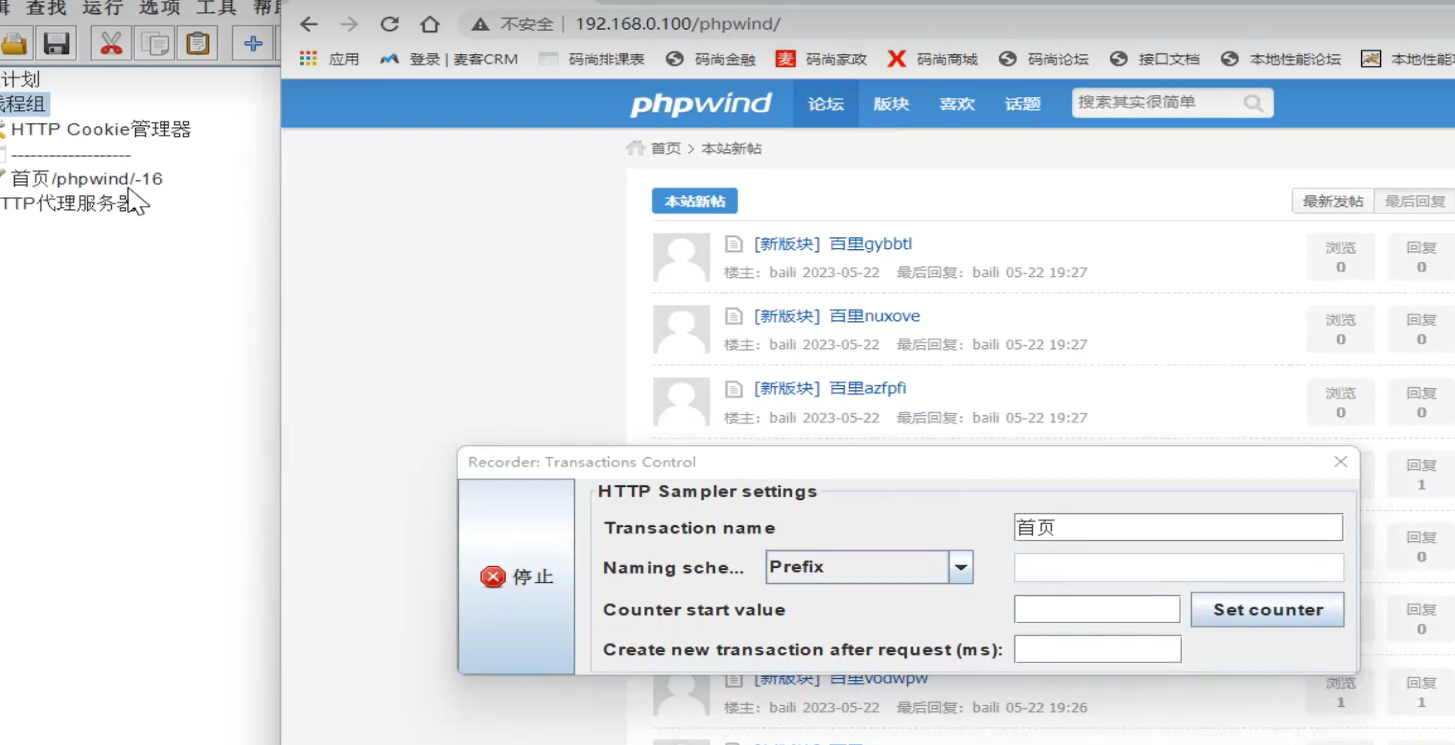Click [新版块] in the 百里gybbtl row
Image resolution: width=1455 pixels, height=745 pixels.
787,244
